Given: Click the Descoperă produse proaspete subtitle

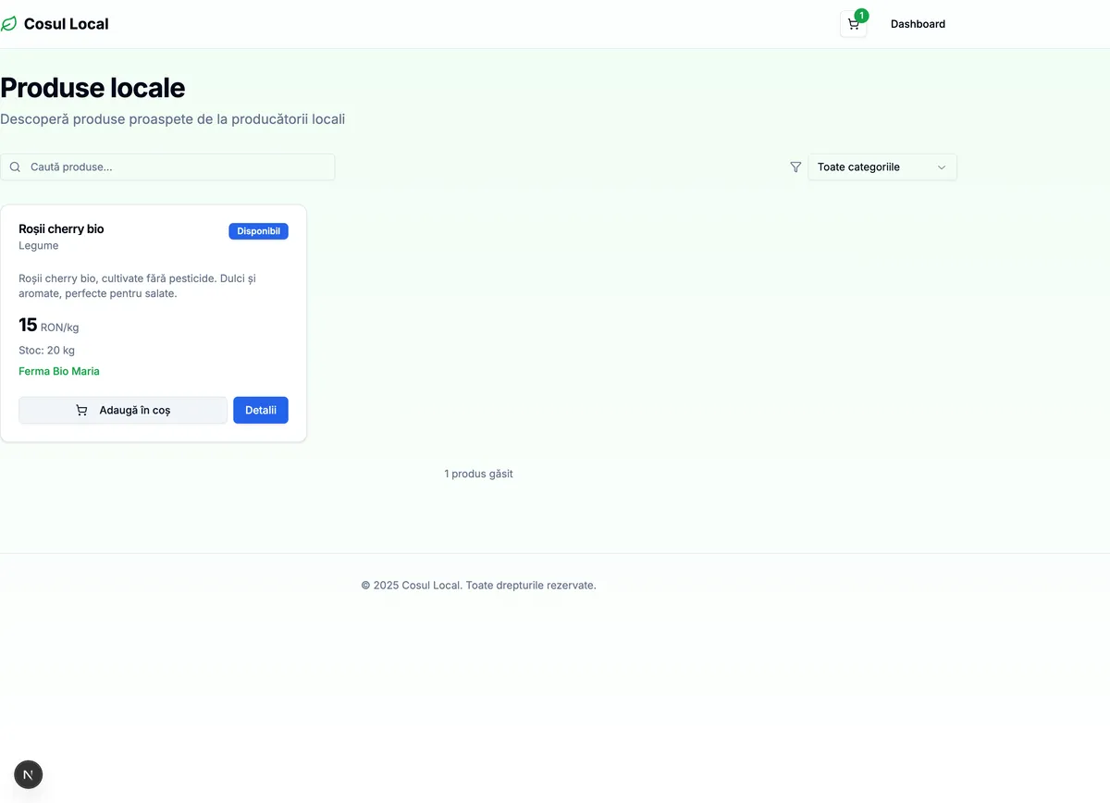Looking at the screenshot, I should tap(173, 119).
